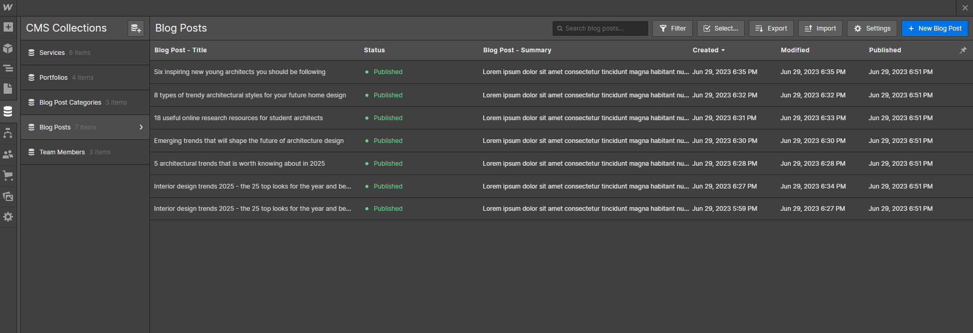Open the Ecommerce cart panel
Viewport: 973px width, 333px height.
[8, 176]
